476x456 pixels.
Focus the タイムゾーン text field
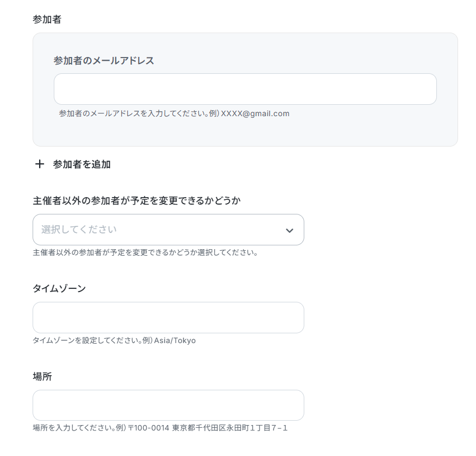168,318
